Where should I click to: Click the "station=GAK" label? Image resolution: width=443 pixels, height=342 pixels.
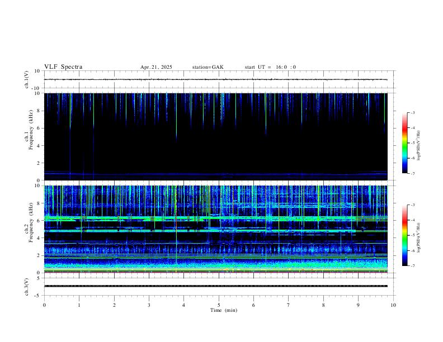pos(208,67)
